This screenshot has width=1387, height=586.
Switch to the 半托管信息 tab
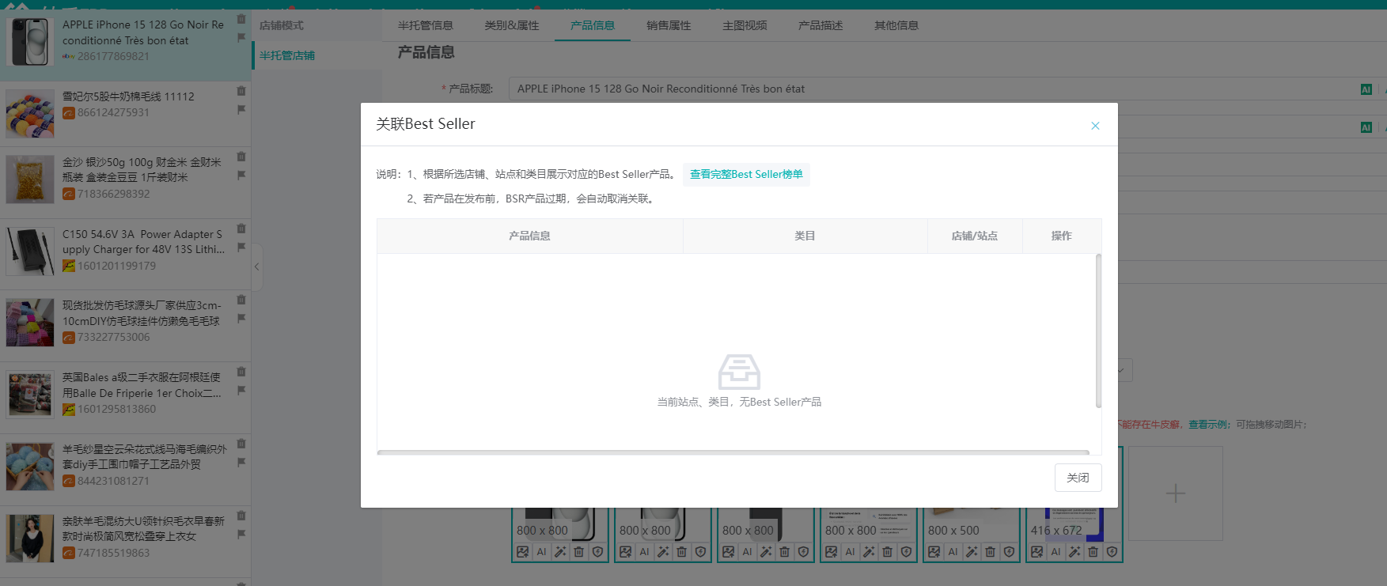coord(426,25)
